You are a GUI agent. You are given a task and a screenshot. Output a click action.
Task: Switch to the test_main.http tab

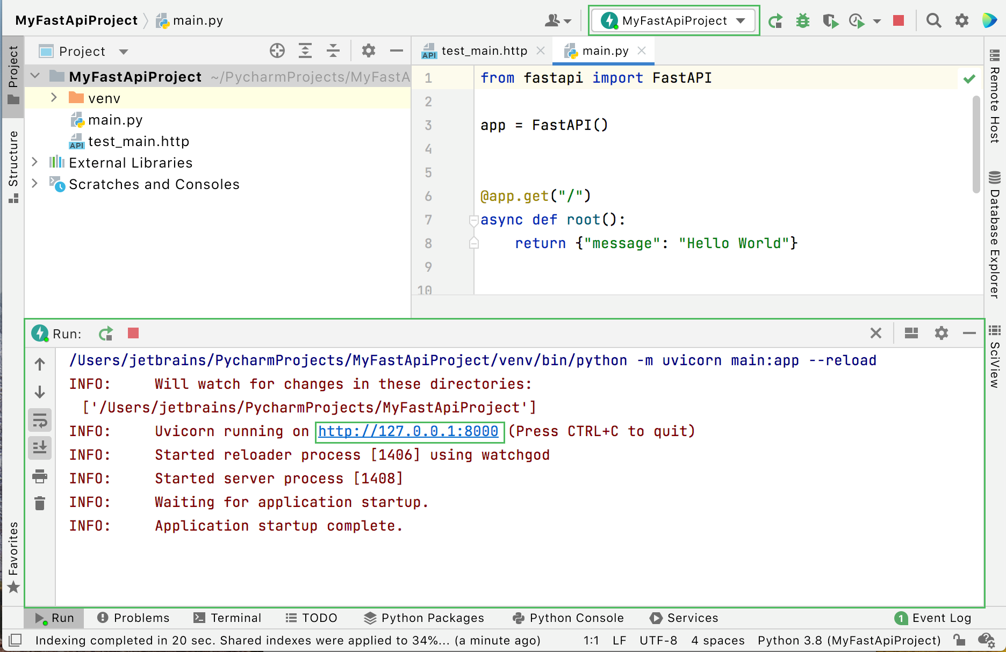tap(483, 50)
